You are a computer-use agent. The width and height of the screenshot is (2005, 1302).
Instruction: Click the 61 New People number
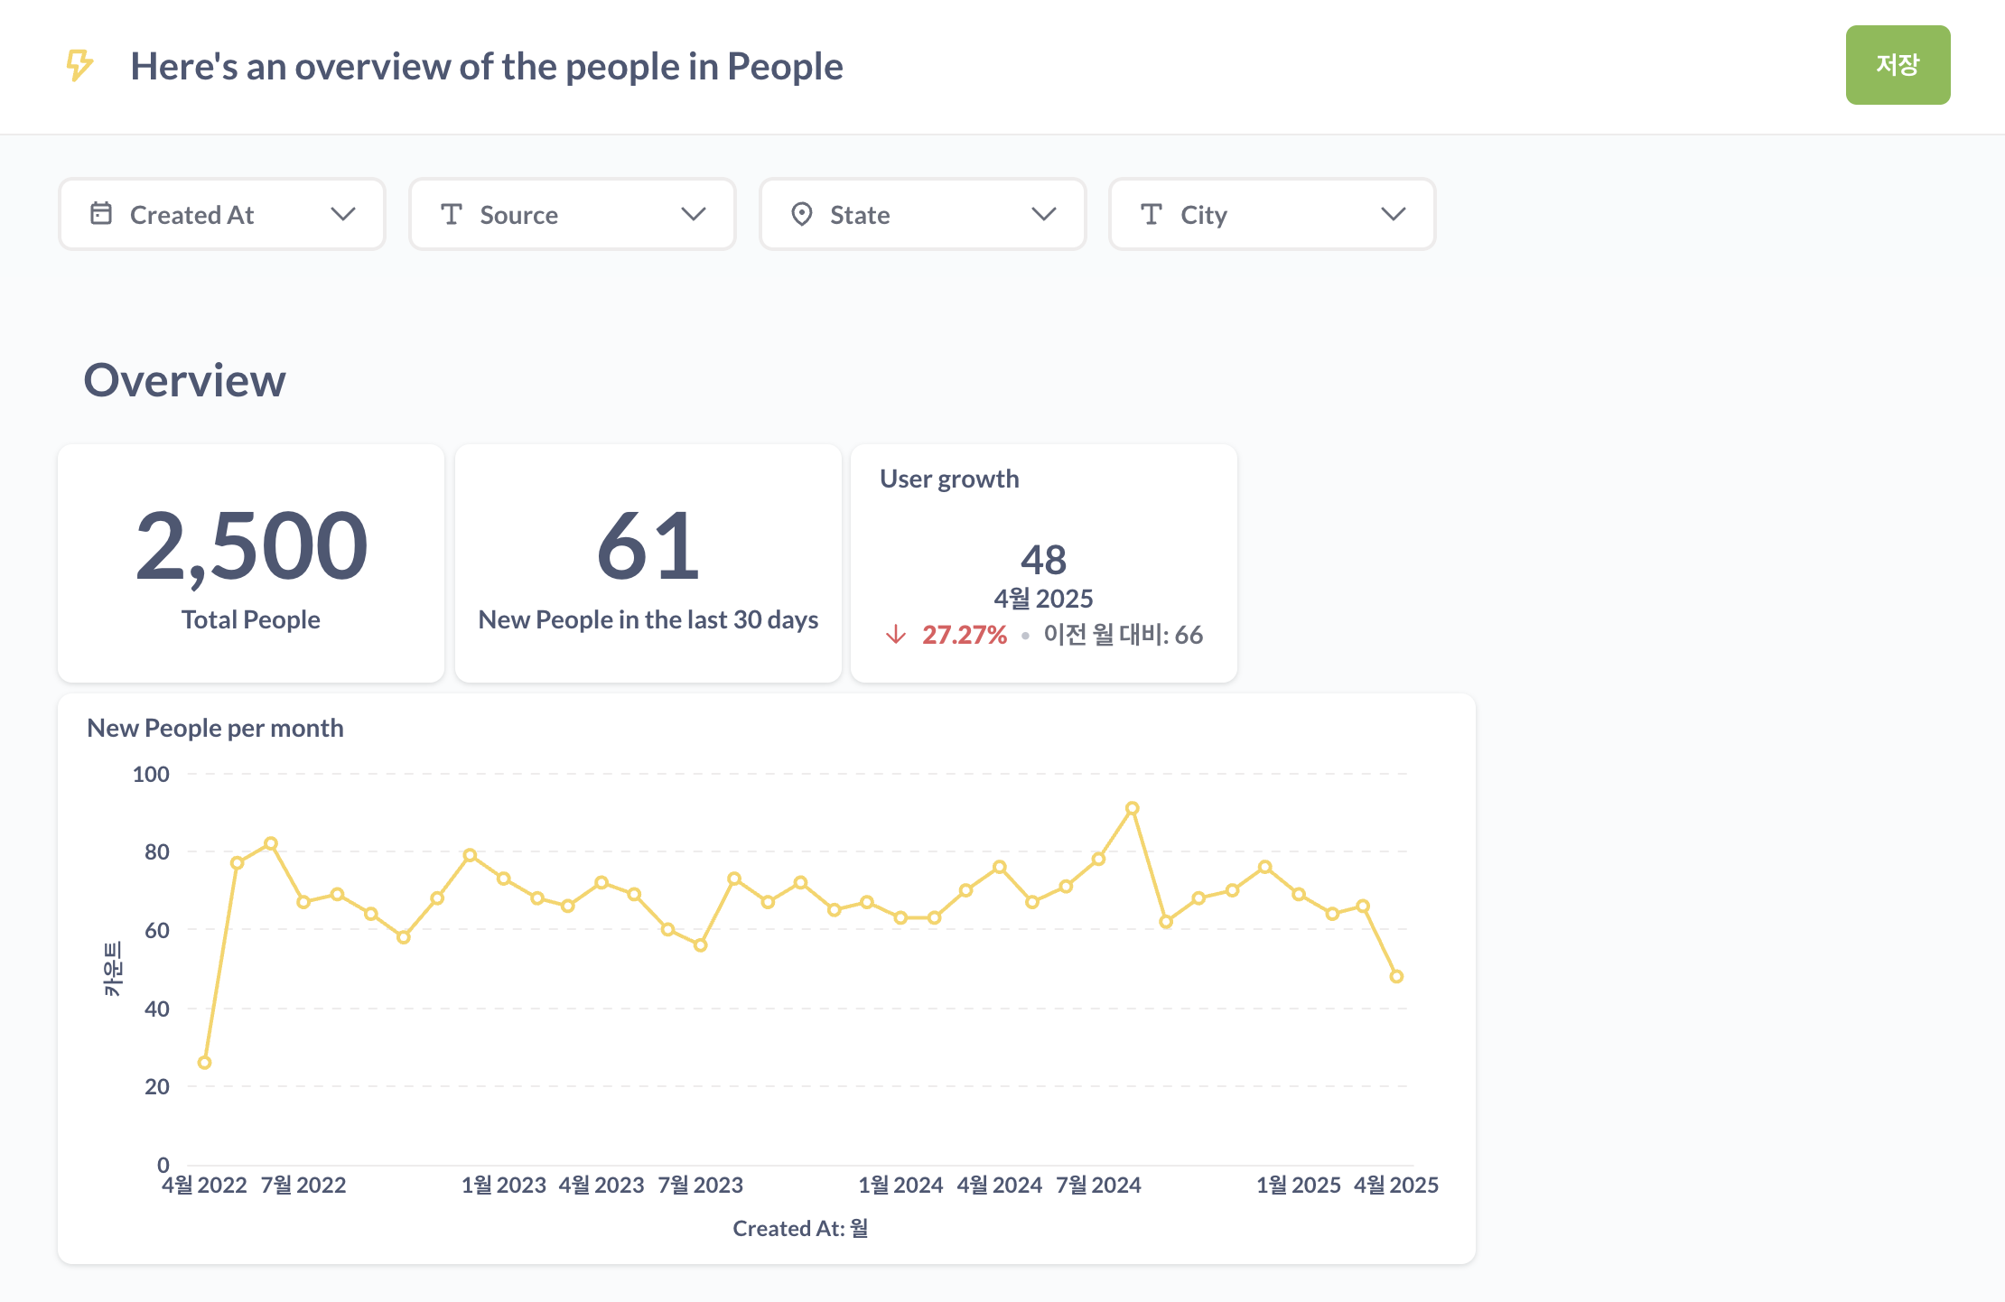(x=648, y=546)
